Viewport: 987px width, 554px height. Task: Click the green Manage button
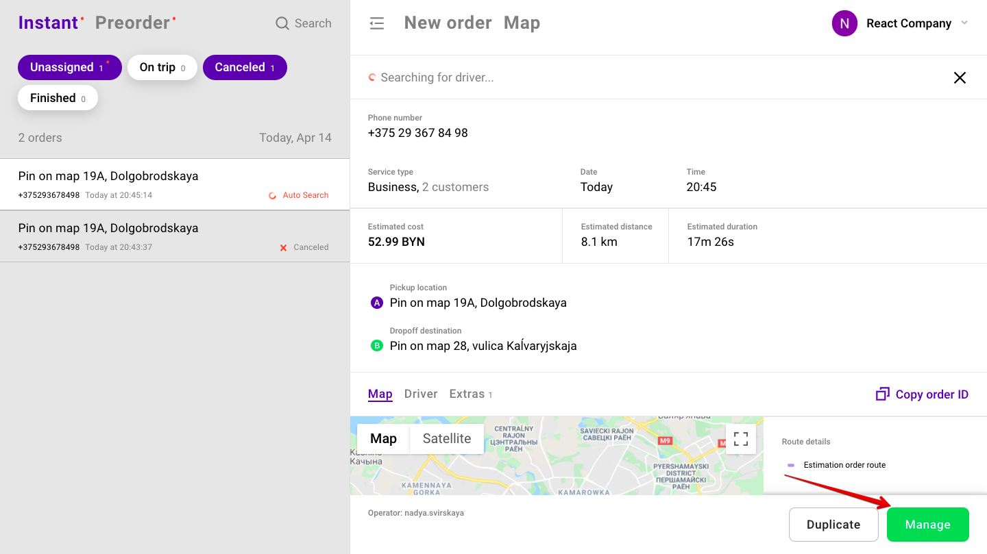pyautogui.click(x=927, y=525)
